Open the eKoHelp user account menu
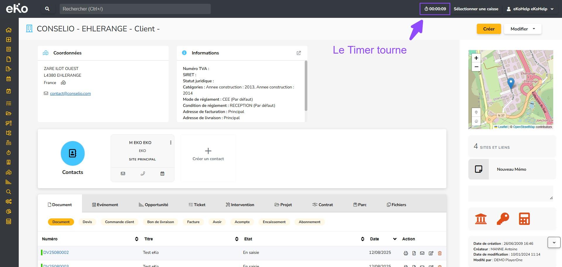Viewport: 562px width, 267px height. [x=530, y=9]
